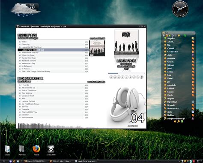Select track Watch The World
The image size is (203, 163).
pyautogui.click(x=53, y=90)
